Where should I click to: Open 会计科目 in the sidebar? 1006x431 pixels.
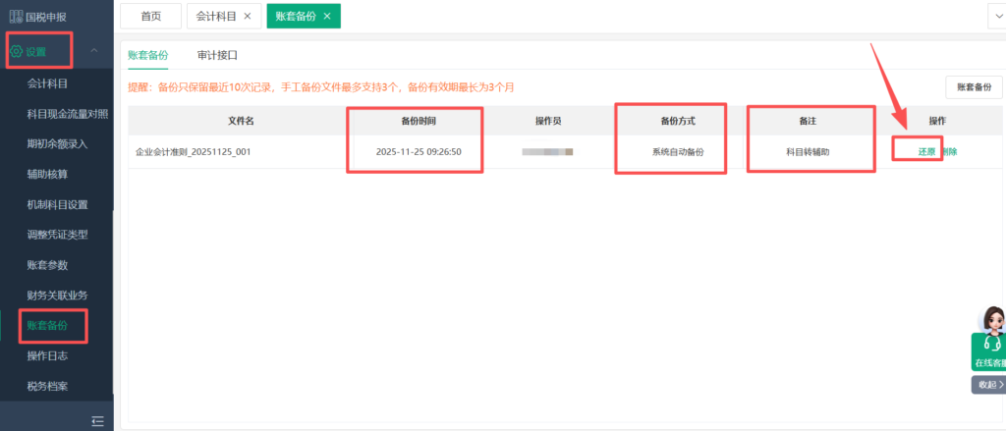pos(49,83)
